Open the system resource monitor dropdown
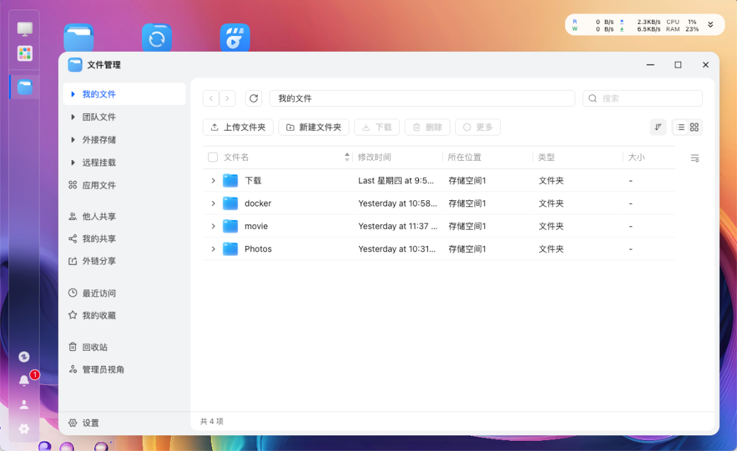 (711, 23)
